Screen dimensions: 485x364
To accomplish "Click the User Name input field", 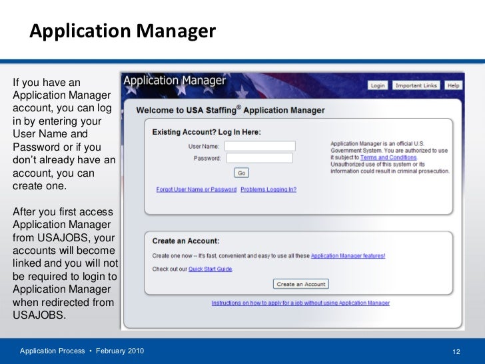I will click(260, 146).
